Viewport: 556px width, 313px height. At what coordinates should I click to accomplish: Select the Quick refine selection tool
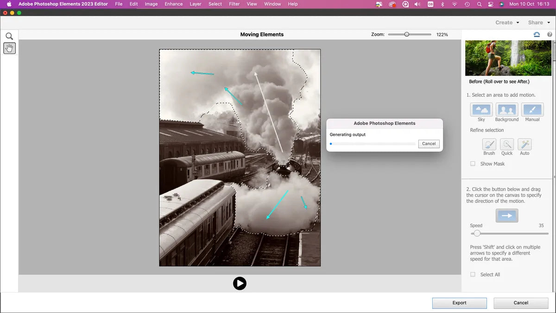[x=507, y=144]
